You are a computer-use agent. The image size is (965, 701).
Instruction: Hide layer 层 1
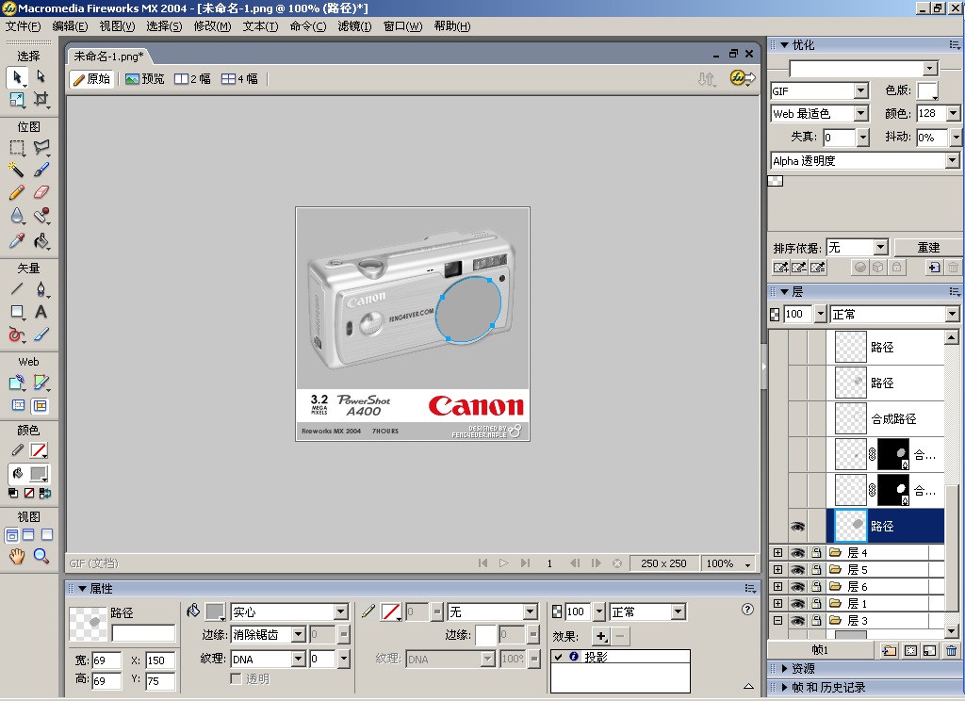click(797, 603)
